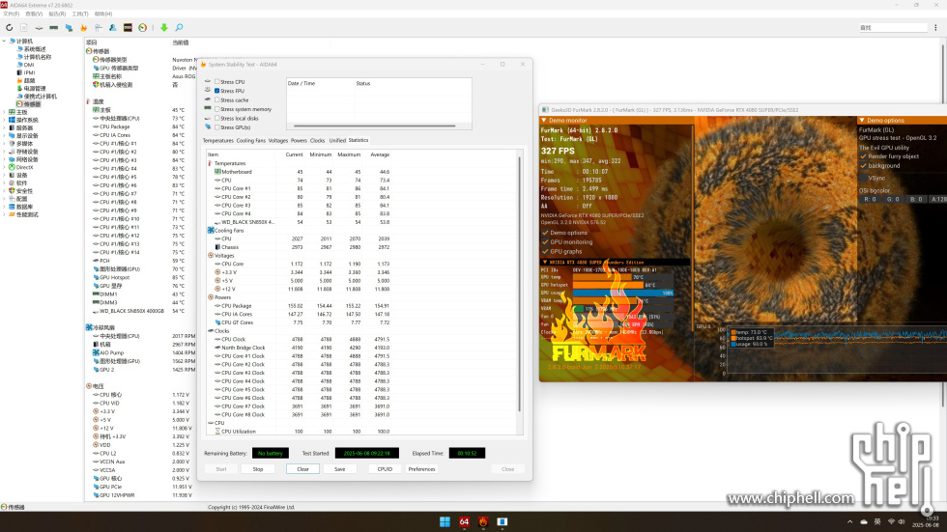This screenshot has width=947, height=532.
Task: Expand the 性能测试 tree node
Action: click(4, 214)
